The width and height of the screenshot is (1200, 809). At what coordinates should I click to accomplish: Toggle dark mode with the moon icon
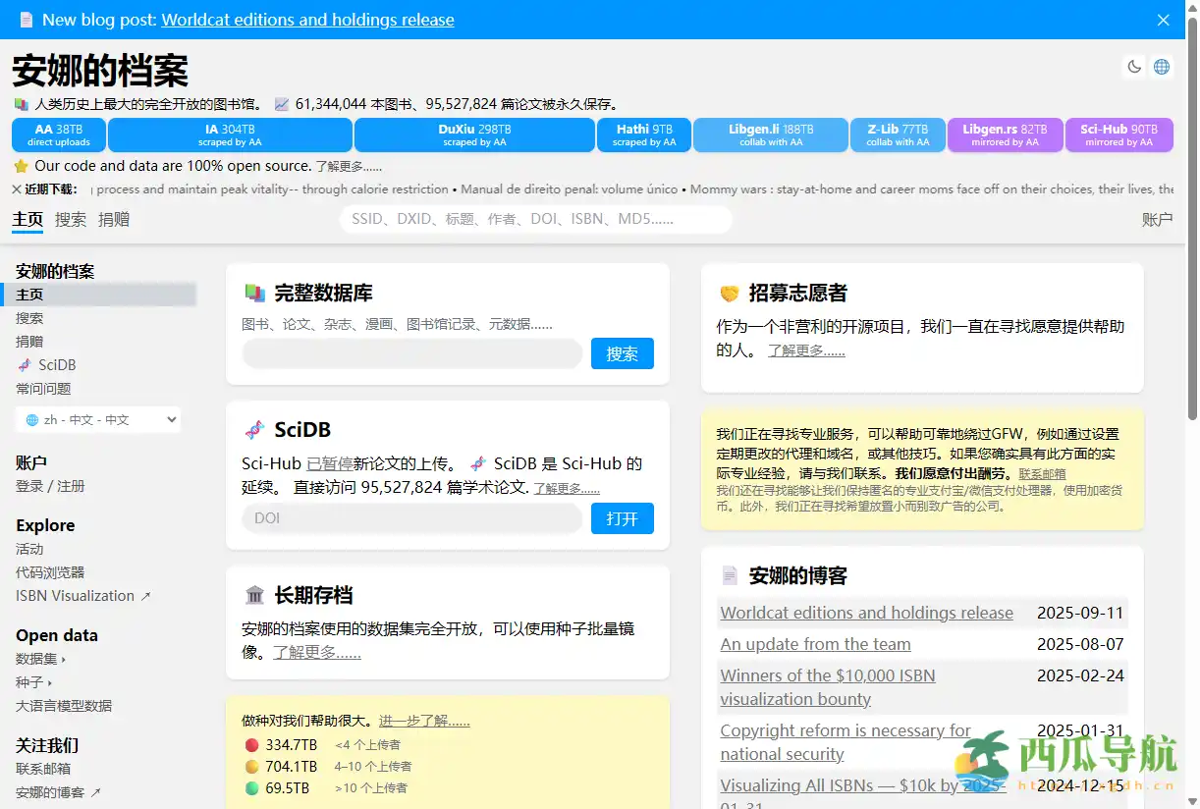pos(1134,66)
